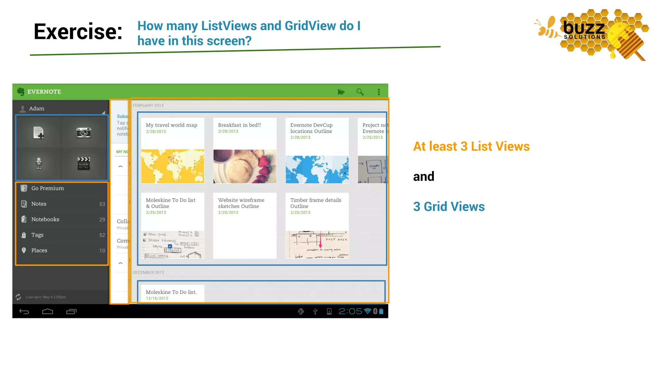Viewport: 659px width, 370px height.
Task: Collapse the upper chevron in notebook panel
Action: [120, 166]
